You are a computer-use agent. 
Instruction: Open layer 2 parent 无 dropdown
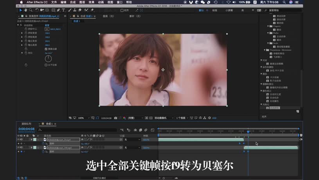(132, 147)
